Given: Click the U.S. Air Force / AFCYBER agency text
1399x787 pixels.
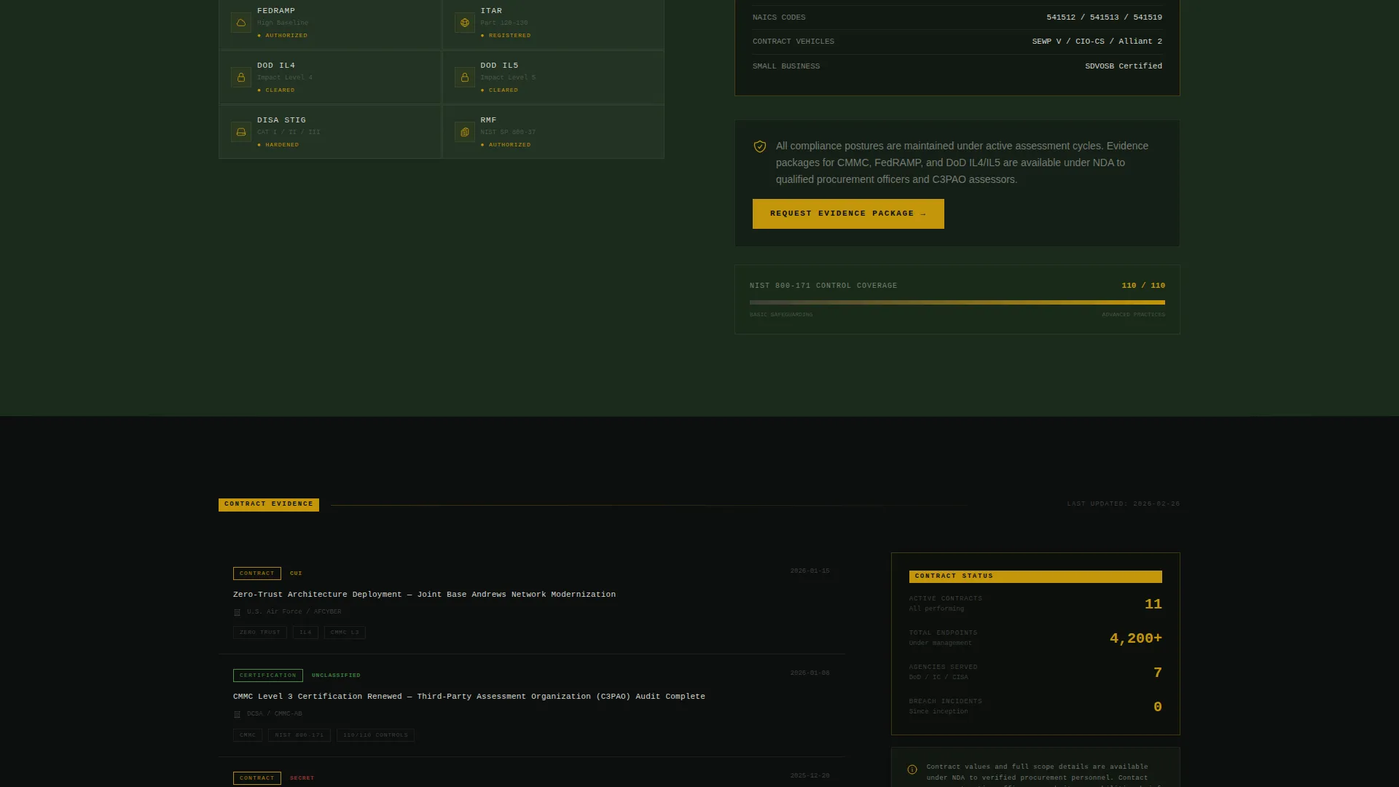Looking at the screenshot, I should [294, 612].
